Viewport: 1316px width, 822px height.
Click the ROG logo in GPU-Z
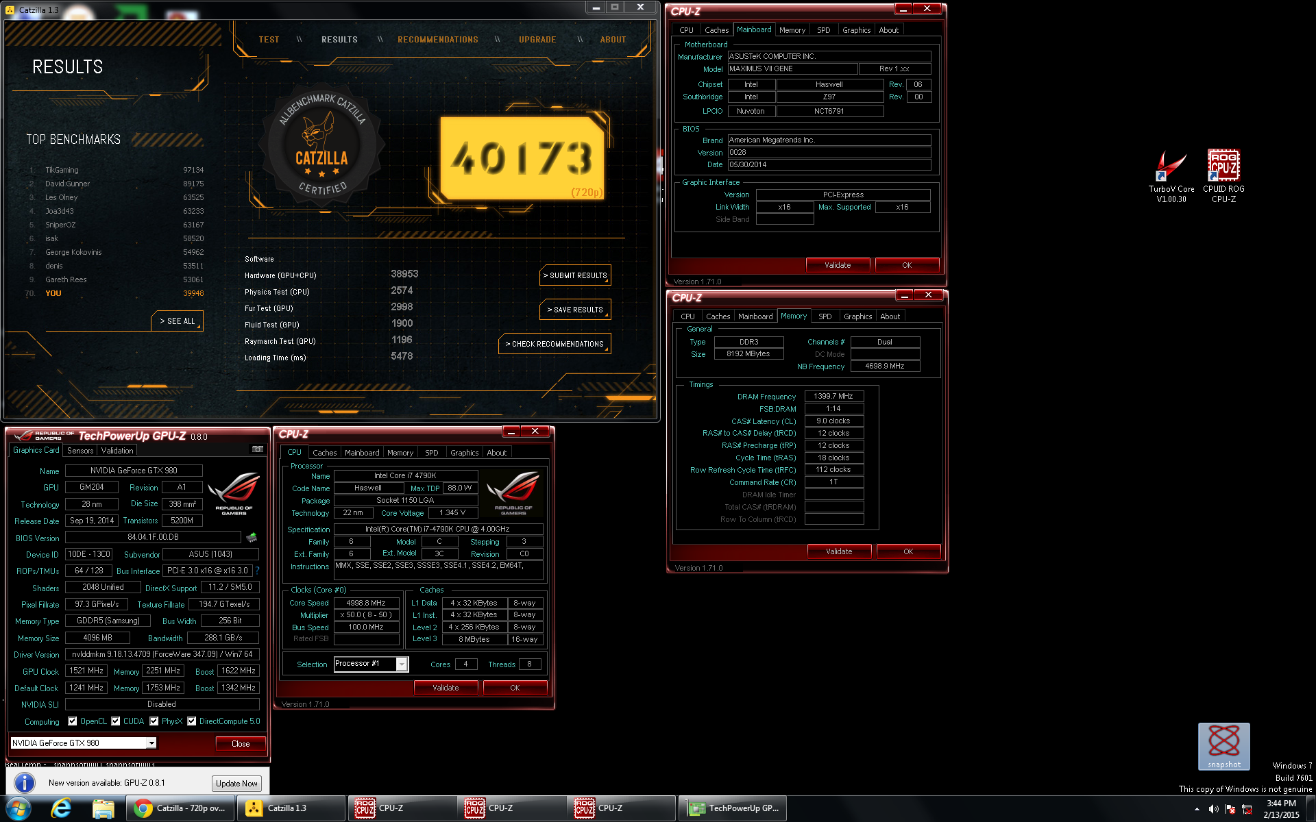[234, 493]
